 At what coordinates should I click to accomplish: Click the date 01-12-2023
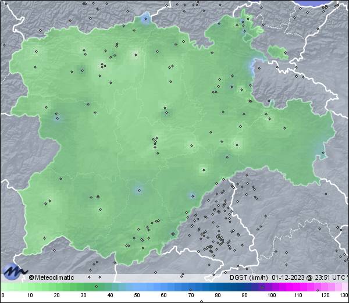tap(288, 277)
